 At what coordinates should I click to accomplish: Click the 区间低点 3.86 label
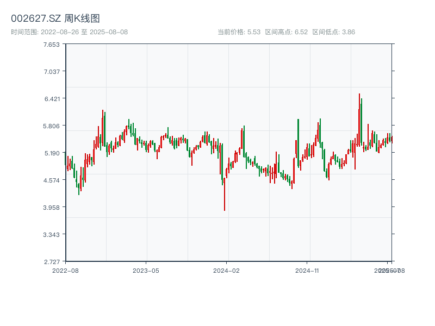333,32
